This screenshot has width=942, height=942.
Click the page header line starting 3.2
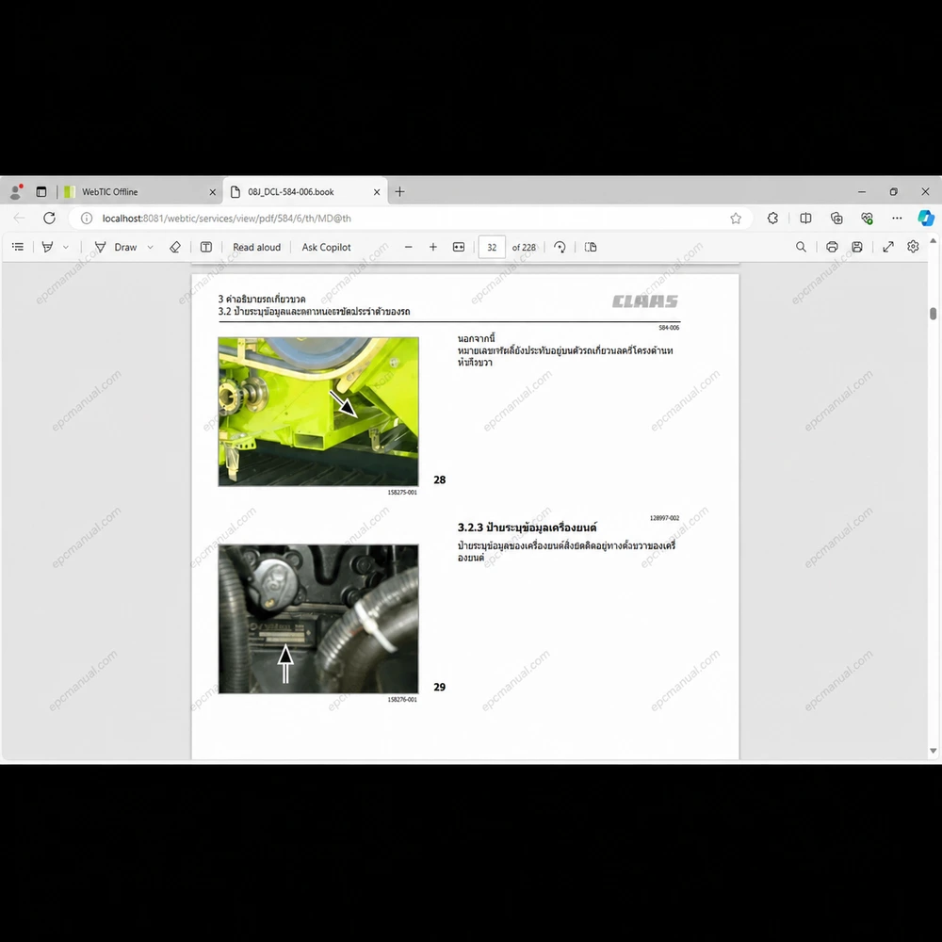tap(315, 311)
